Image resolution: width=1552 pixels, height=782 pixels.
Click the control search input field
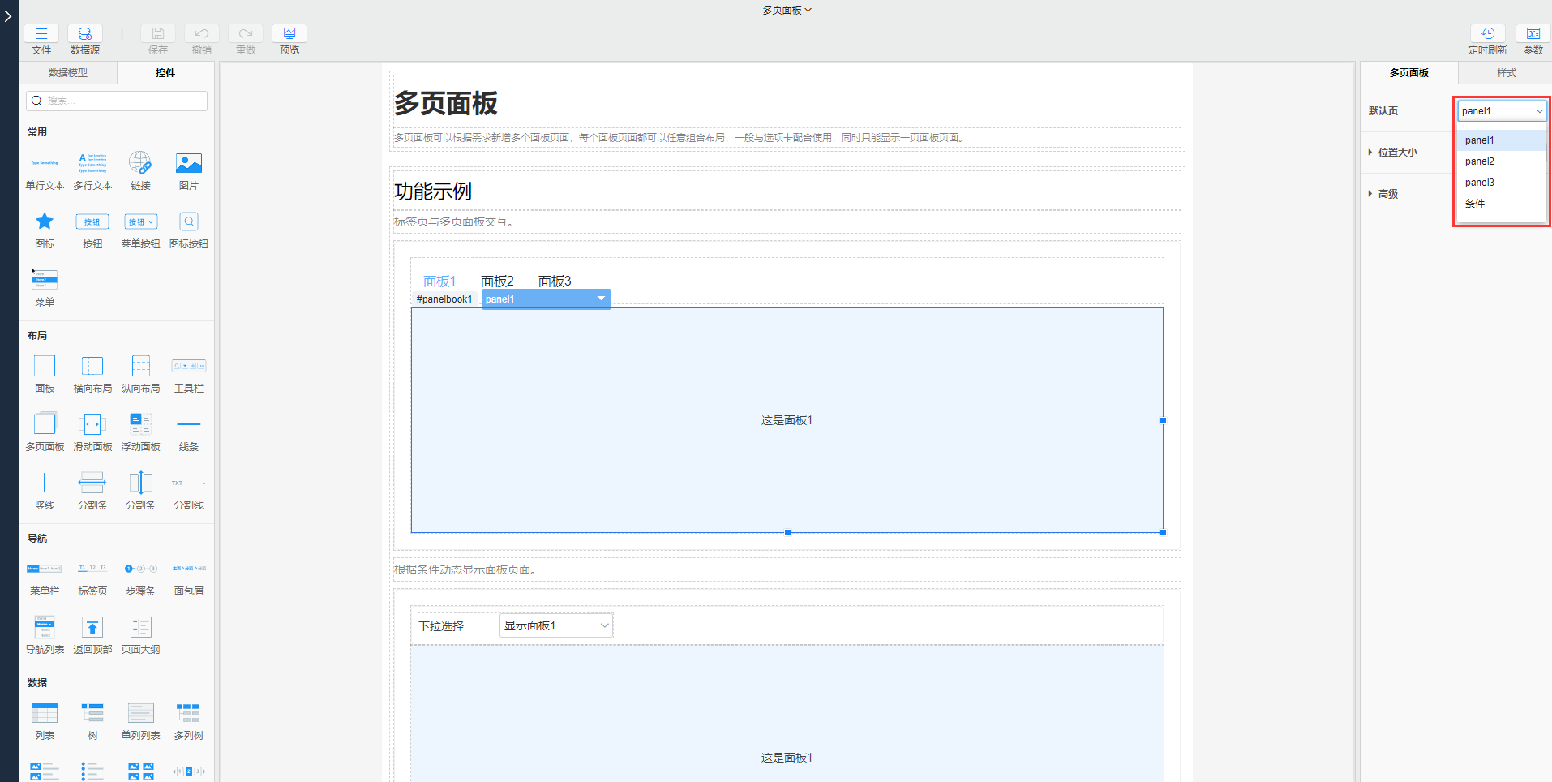pos(116,101)
